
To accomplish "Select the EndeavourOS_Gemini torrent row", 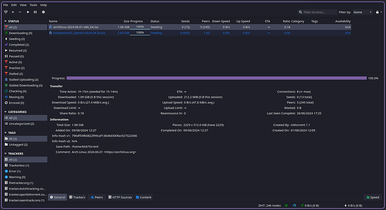I will [200, 33].
